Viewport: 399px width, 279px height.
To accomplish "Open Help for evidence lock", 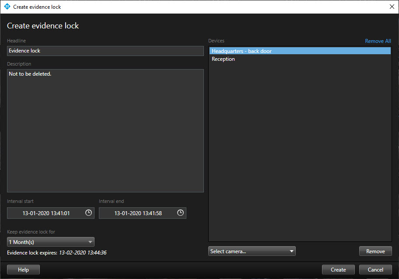I will pos(23,270).
